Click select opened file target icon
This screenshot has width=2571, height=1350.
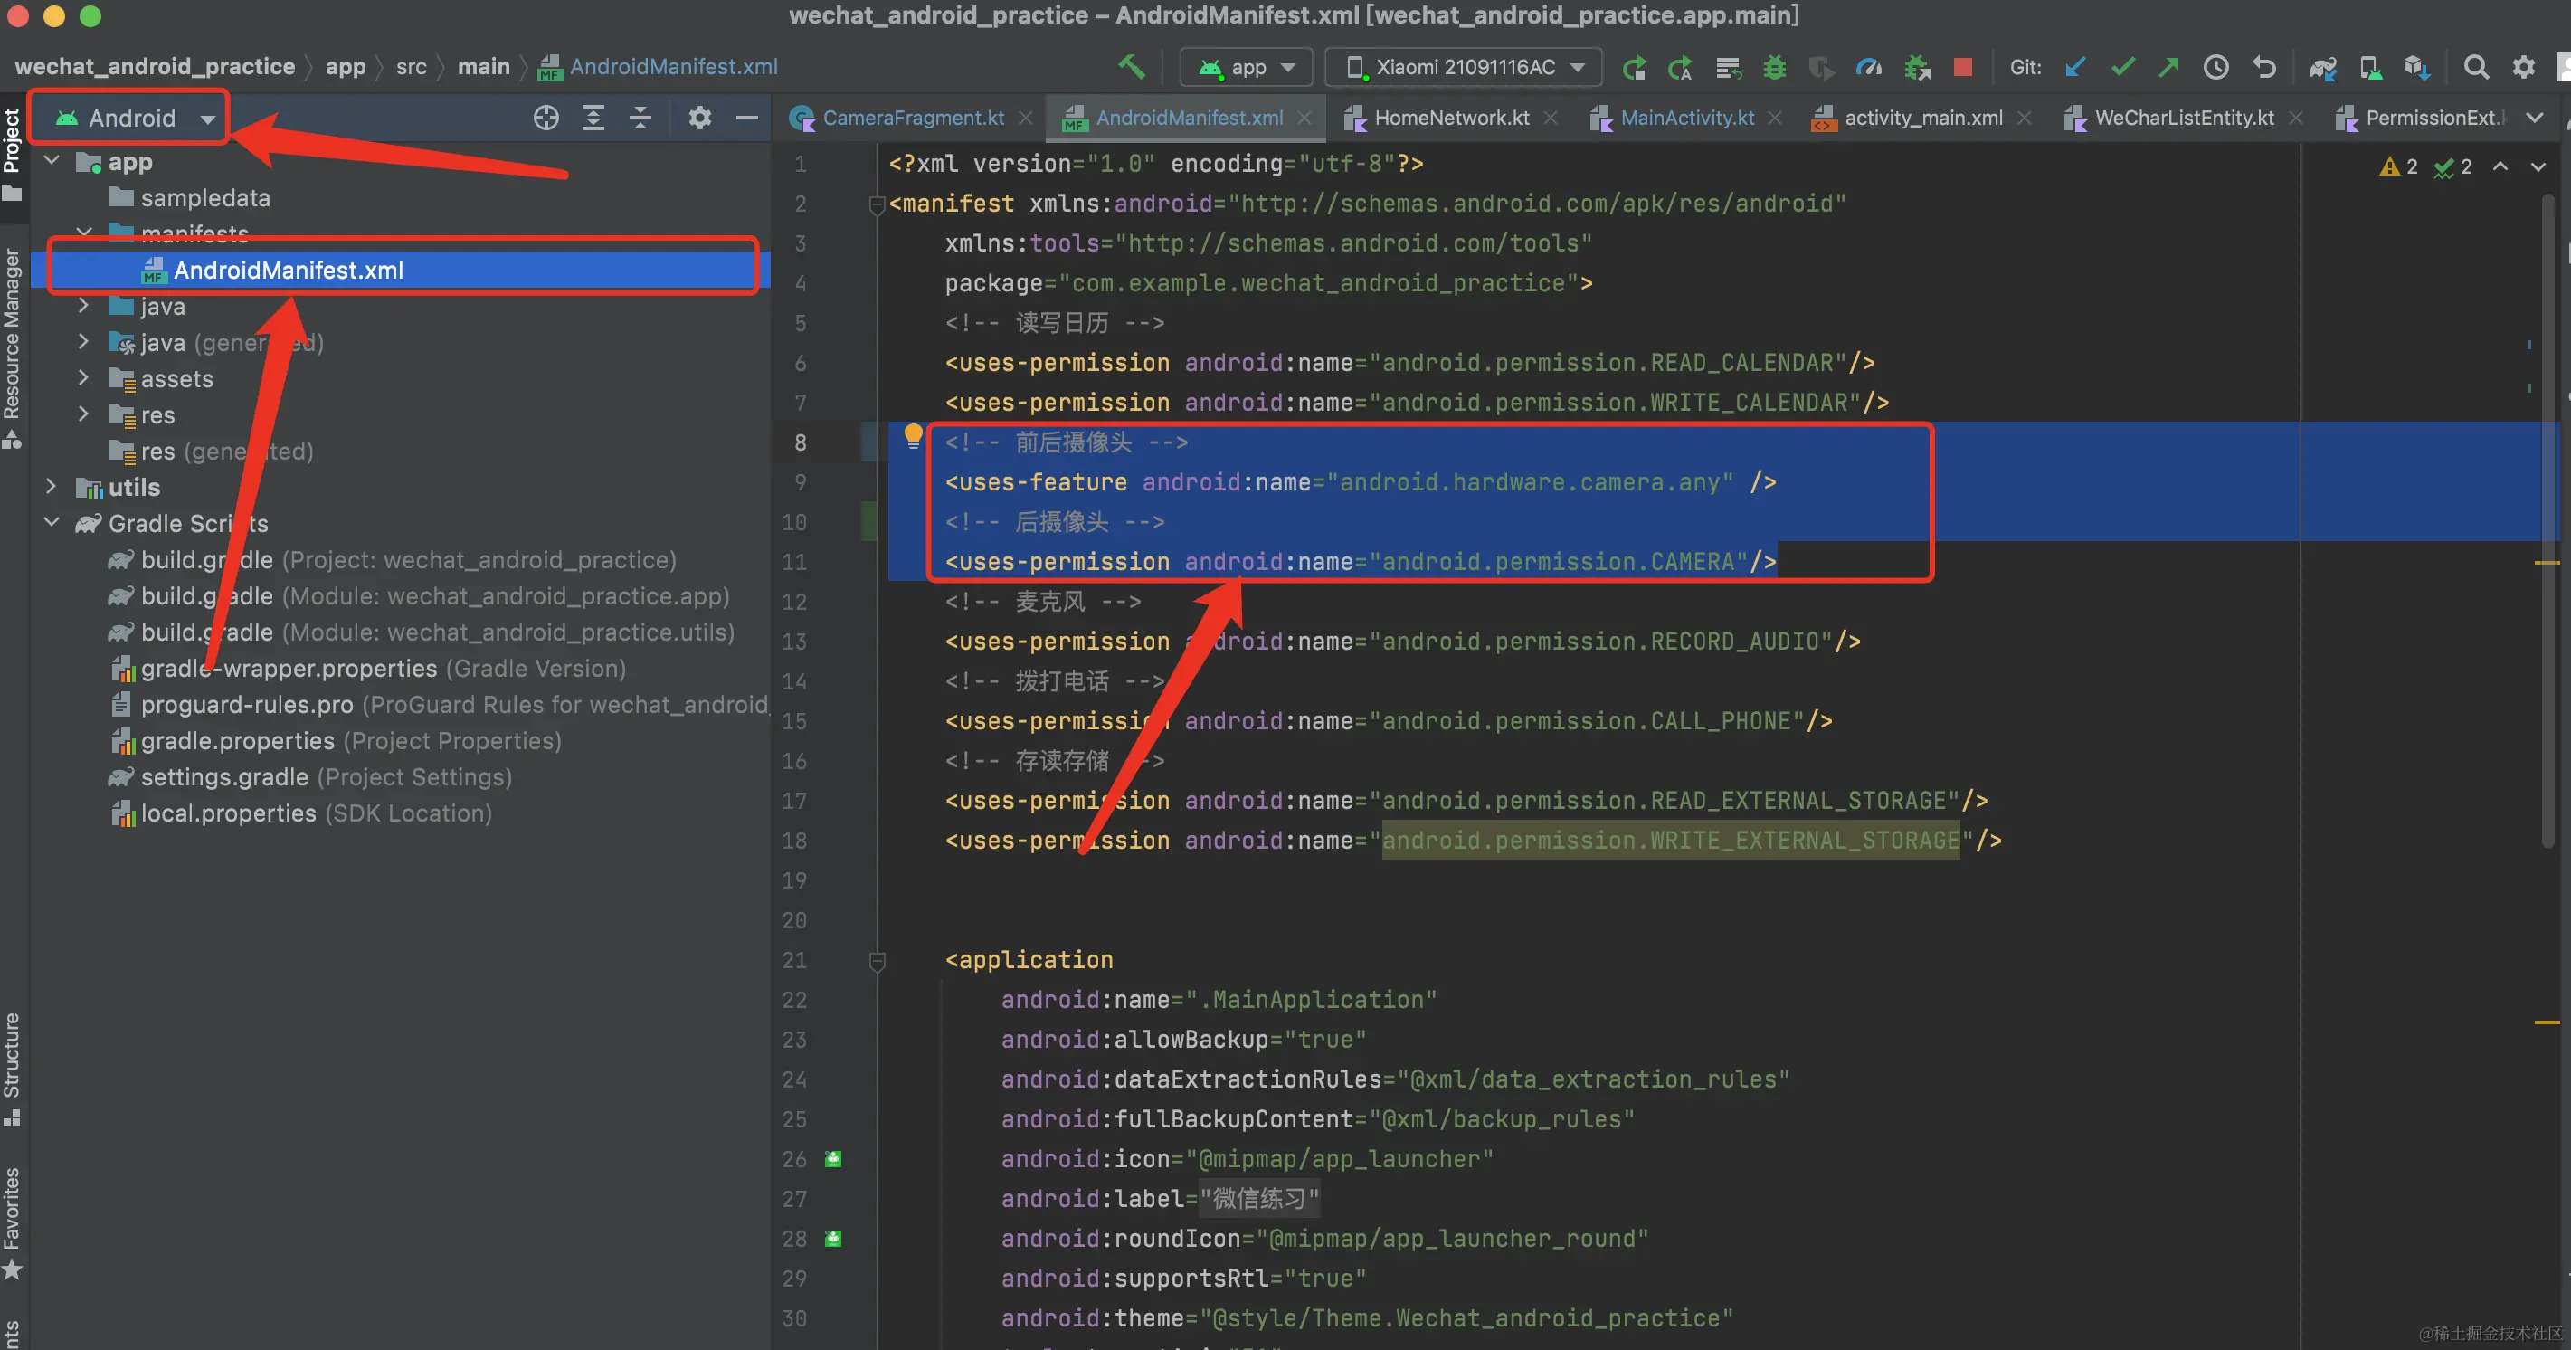click(546, 118)
